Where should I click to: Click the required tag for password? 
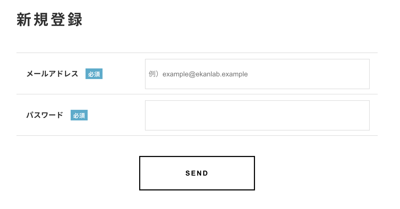click(x=79, y=115)
